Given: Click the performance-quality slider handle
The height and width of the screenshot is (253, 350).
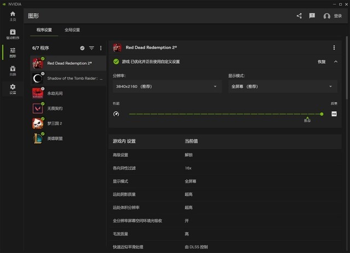Looking at the screenshot, I should [x=322, y=114].
